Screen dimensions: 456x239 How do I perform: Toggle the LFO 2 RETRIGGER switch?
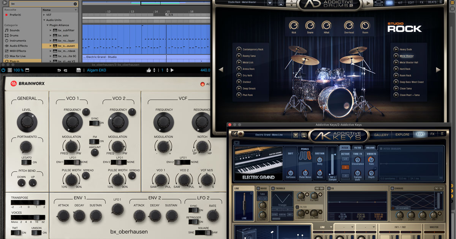(194, 222)
